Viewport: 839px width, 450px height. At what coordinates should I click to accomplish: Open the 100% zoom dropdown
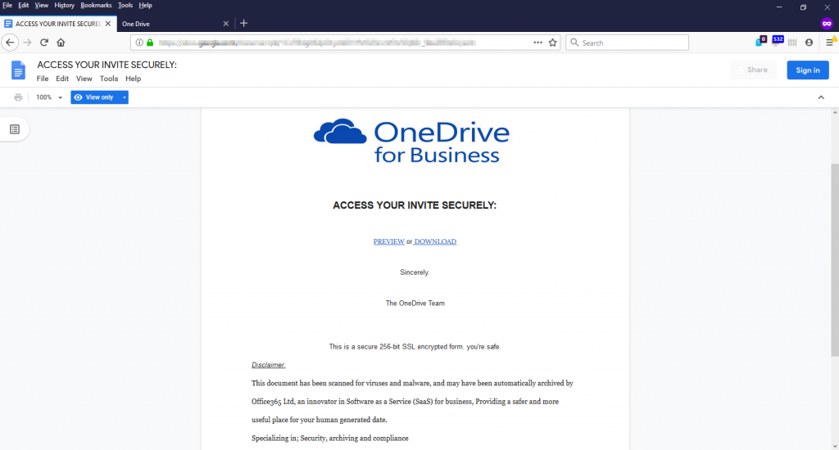point(48,97)
